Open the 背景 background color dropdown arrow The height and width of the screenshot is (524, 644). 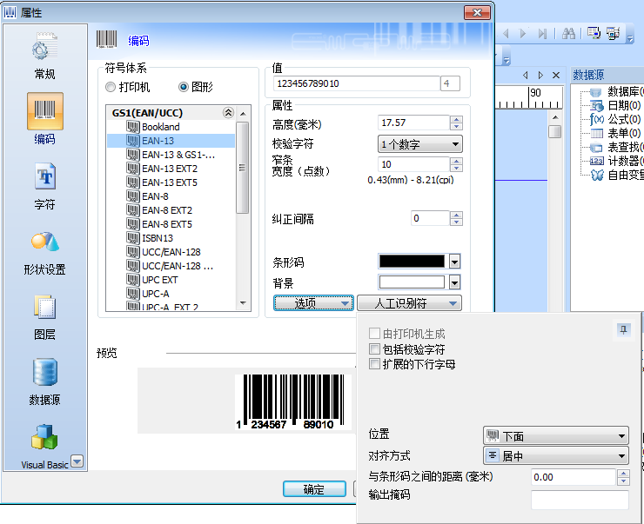pos(454,282)
